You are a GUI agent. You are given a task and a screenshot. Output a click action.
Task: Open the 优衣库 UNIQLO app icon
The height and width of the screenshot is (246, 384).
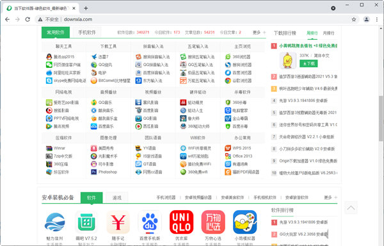[x=182, y=222]
